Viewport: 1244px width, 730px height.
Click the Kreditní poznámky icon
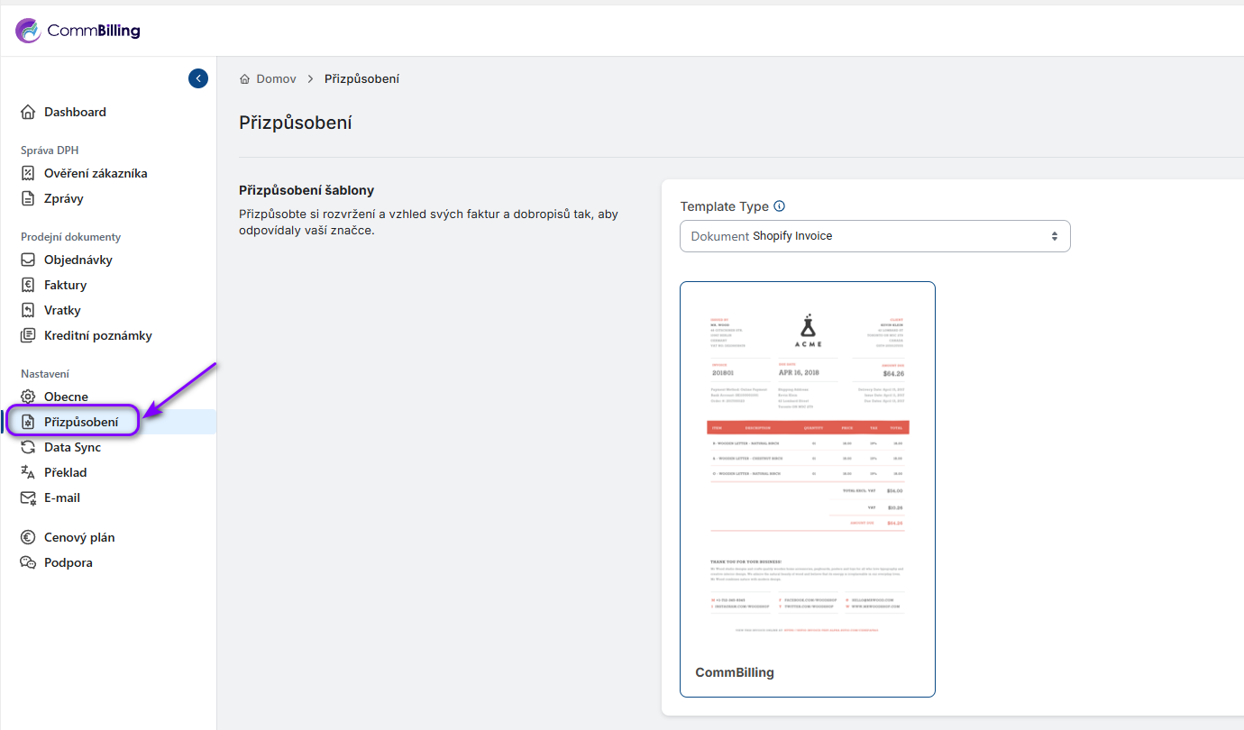point(28,335)
